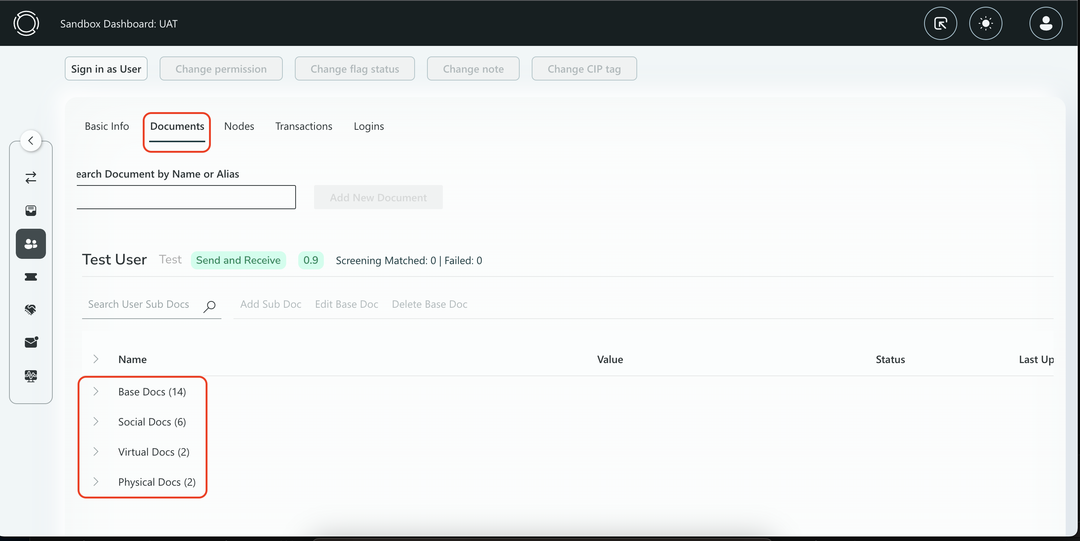The image size is (1080, 541).
Task: Select the Base Docs (14) row label
Action: point(152,392)
